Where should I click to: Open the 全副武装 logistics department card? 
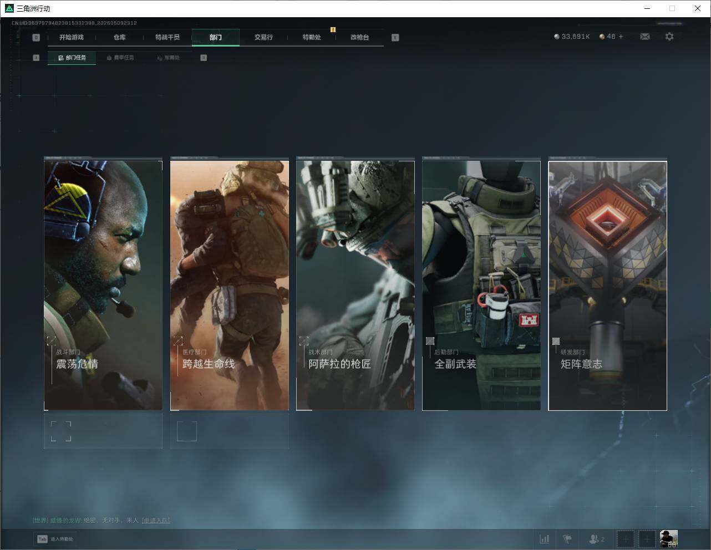[481, 285]
